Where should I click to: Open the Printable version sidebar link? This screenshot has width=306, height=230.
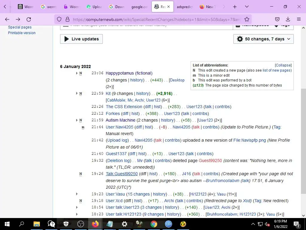click(x=22, y=33)
